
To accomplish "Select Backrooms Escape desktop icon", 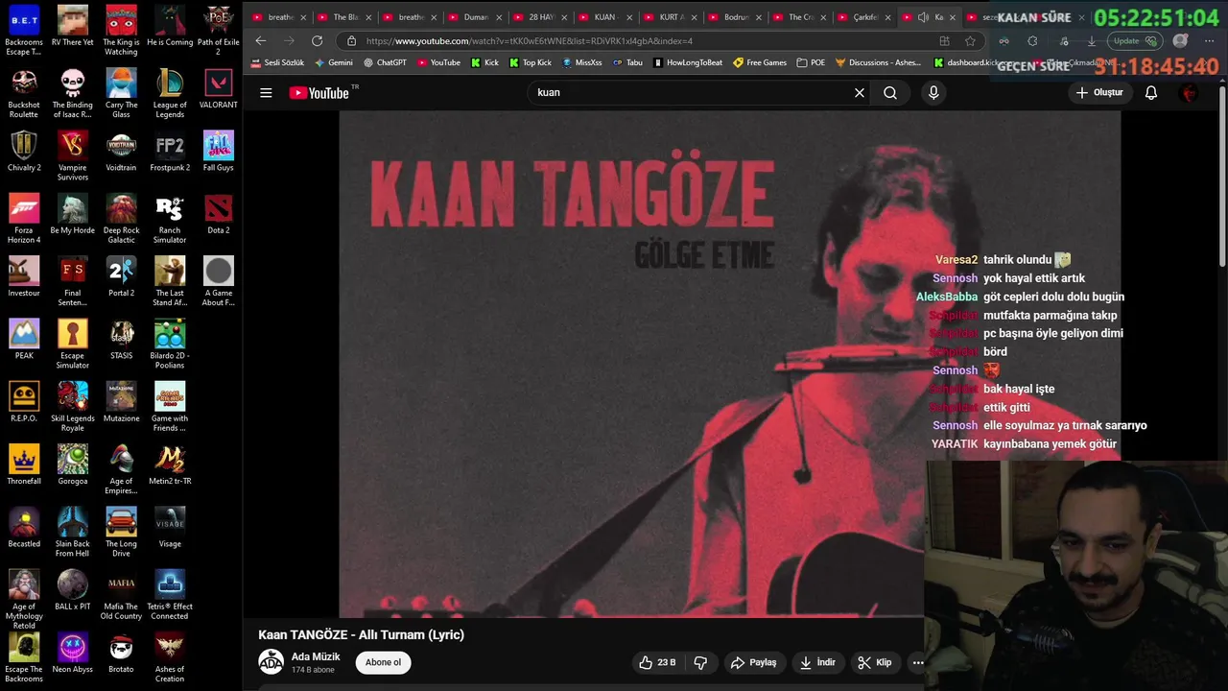I will [x=24, y=32].
